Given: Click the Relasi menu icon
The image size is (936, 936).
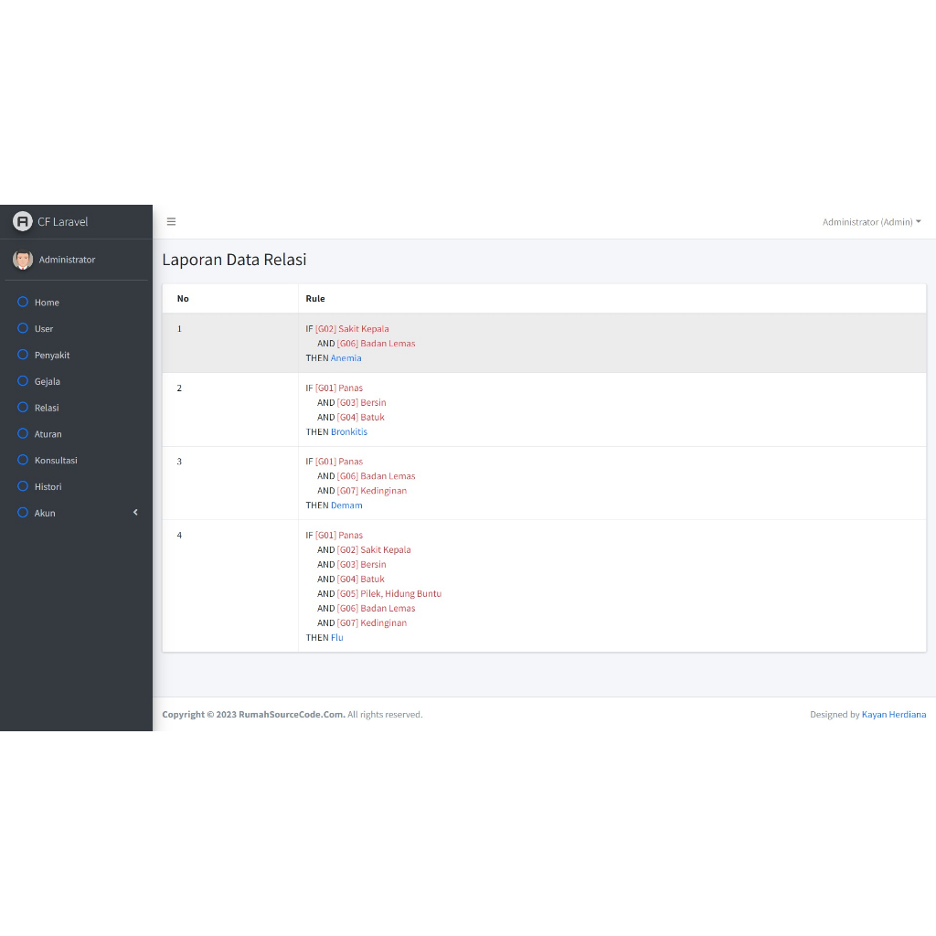Looking at the screenshot, I should pos(24,408).
